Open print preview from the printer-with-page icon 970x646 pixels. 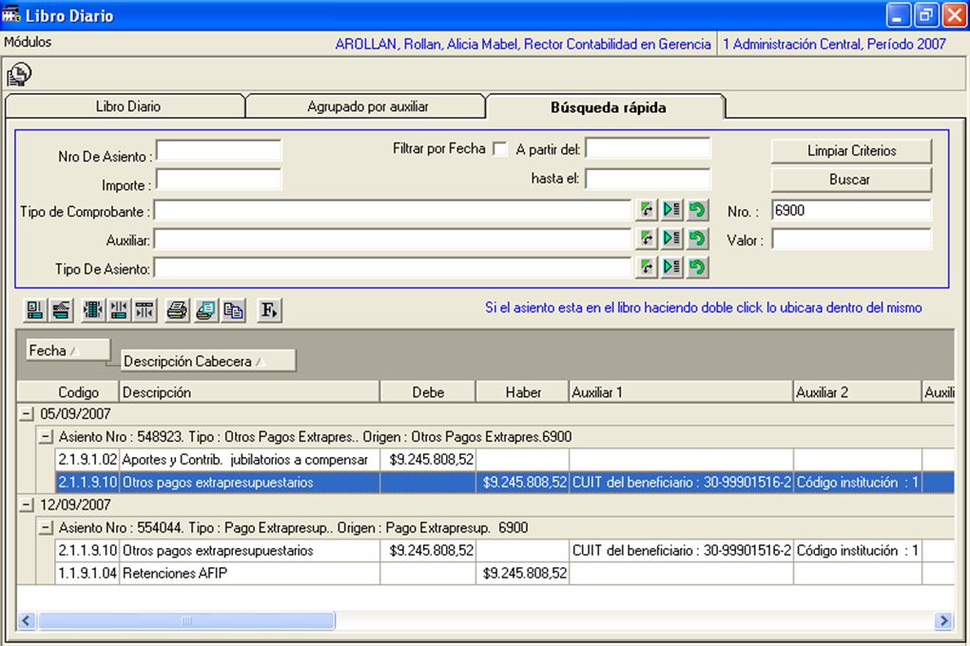coord(205,310)
